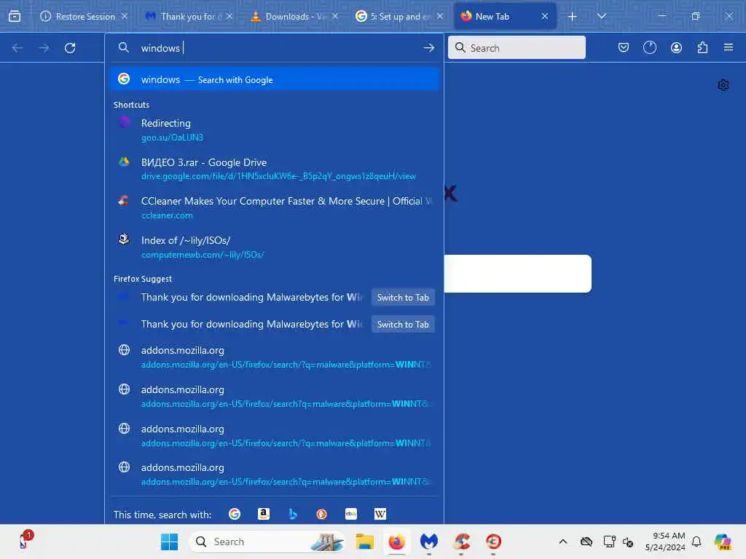Switch to the Set up and enable Google tab

point(399,16)
